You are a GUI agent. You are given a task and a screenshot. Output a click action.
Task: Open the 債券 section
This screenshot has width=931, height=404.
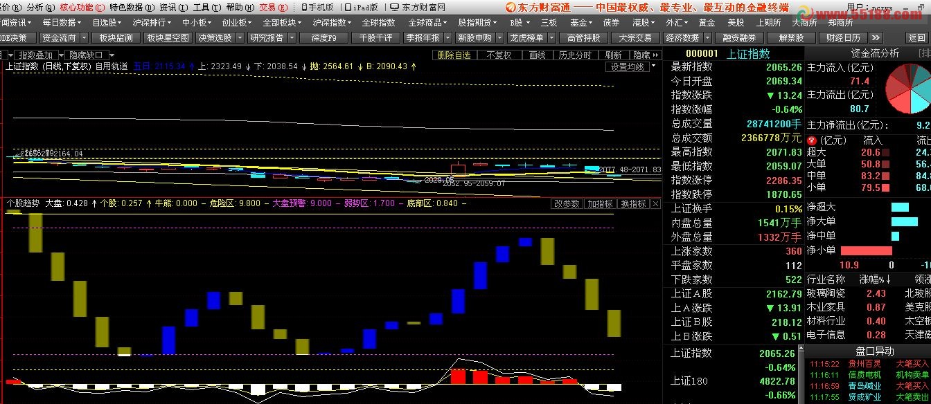point(611,22)
